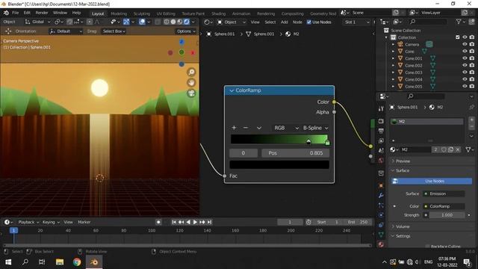The width and height of the screenshot is (478, 269).
Task: Toggle timeline auto keying record button
Action: point(158,222)
